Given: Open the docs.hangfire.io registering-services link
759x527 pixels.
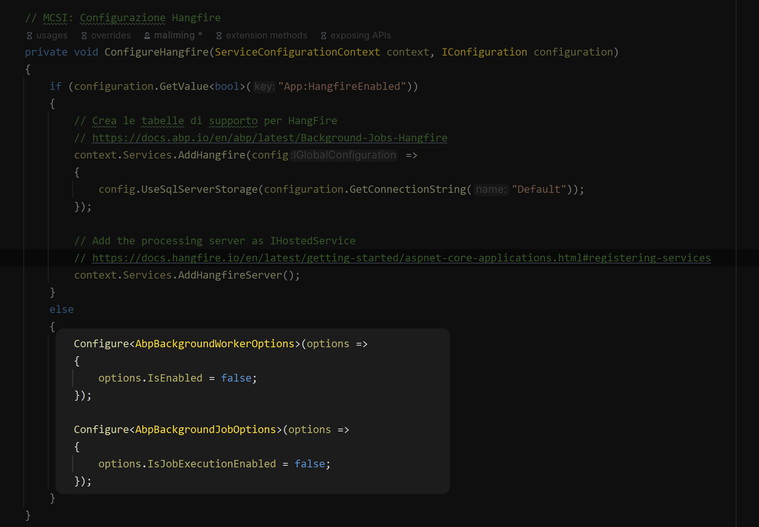Looking at the screenshot, I should (401, 258).
